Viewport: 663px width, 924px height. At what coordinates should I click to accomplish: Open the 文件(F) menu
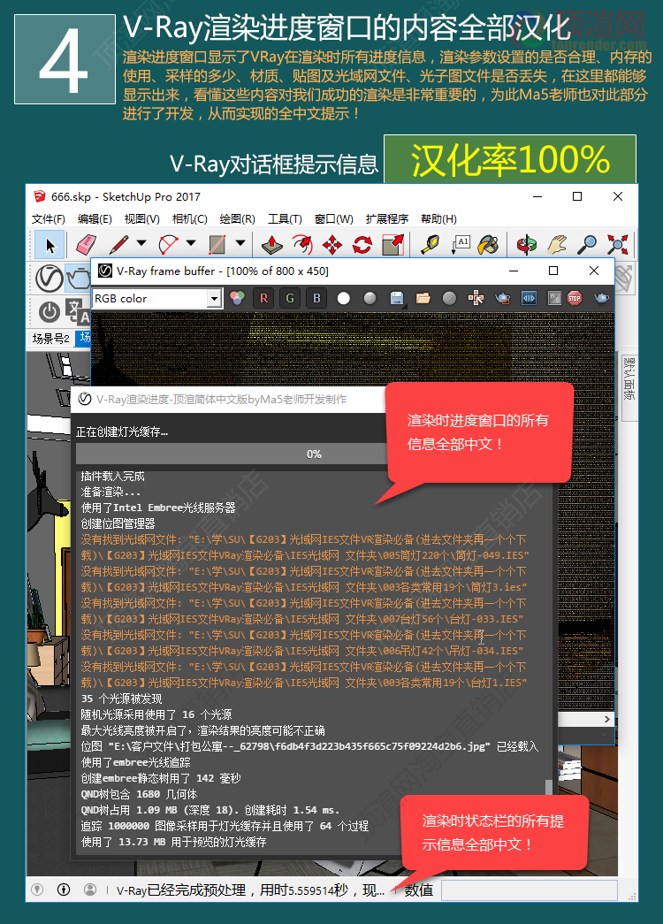tap(49, 218)
